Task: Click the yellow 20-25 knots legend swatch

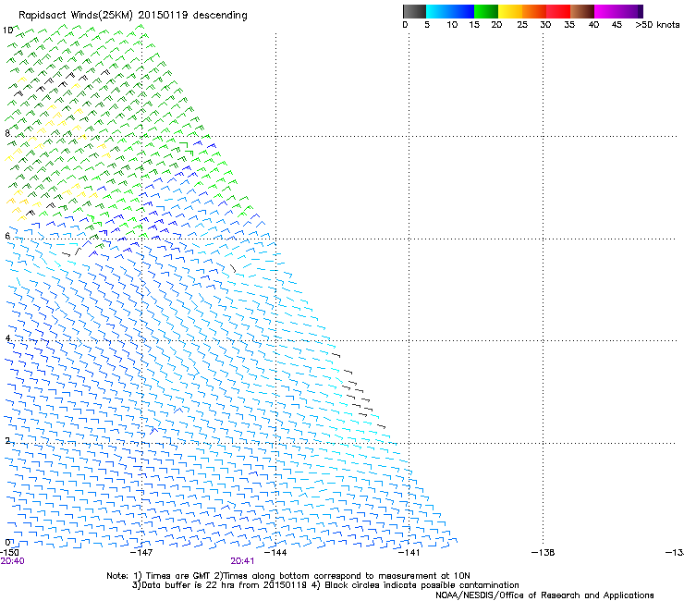Action: (x=510, y=11)
